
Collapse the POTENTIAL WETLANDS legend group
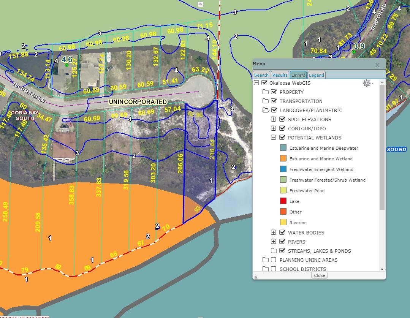[273, 138]
